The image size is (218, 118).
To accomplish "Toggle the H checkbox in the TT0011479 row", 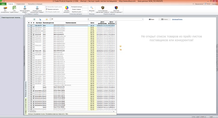I will click(34, 51).
